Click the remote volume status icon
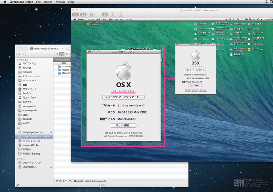 tap(262, 19)
